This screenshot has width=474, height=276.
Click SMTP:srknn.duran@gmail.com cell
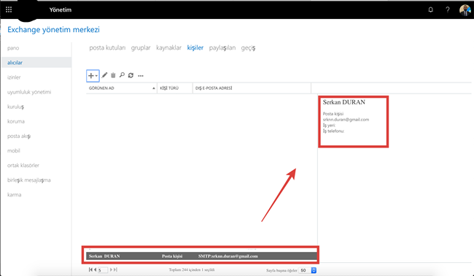[x=228, y=256]
